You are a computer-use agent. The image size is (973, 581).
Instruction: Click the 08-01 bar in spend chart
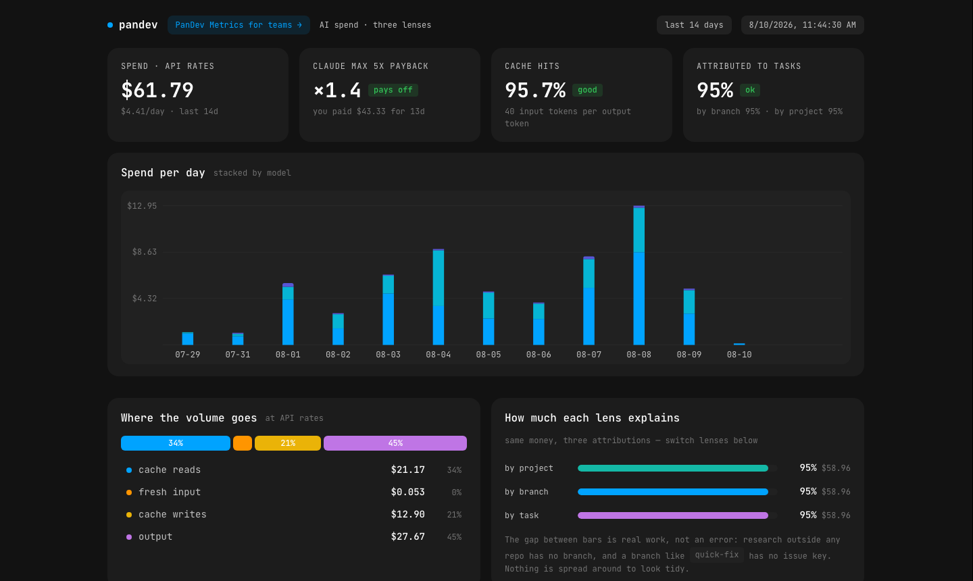(288, 314)
